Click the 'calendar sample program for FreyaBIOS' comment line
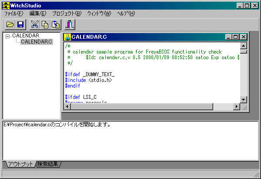 click(x=144, y=52)
